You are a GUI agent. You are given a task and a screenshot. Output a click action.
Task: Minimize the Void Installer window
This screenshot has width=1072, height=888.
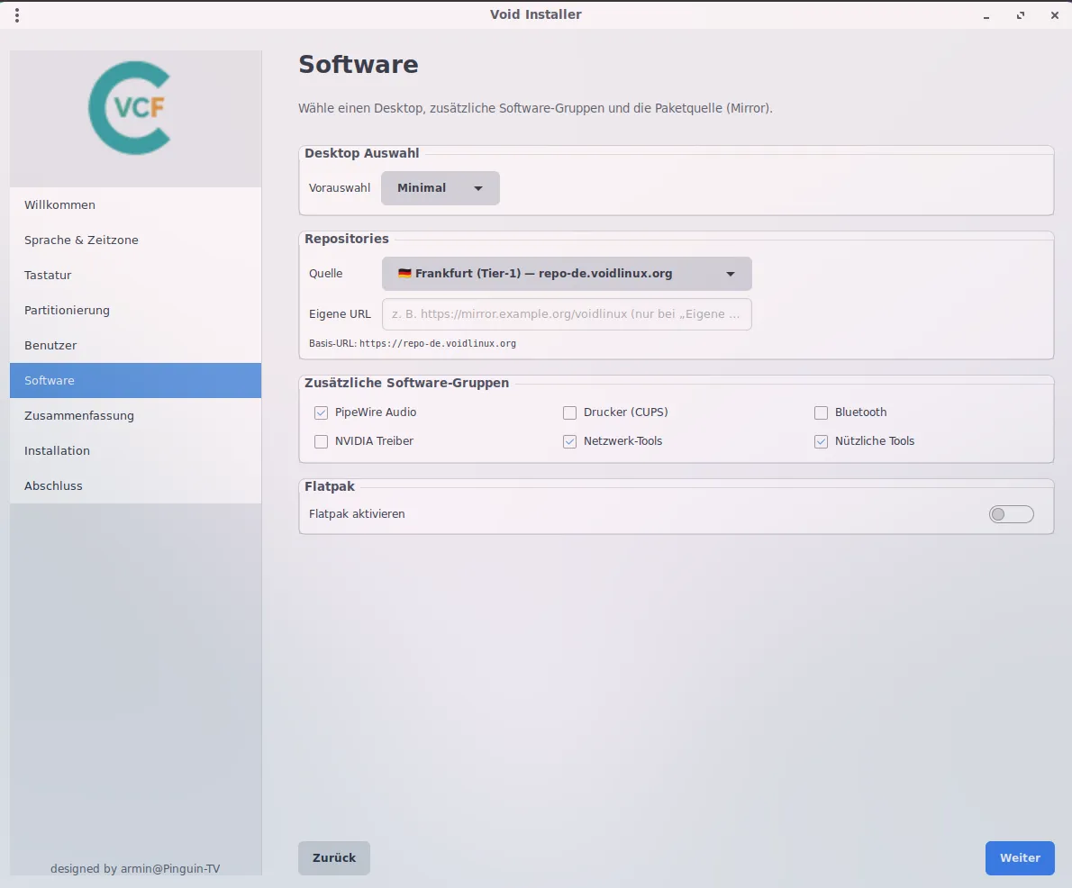pos(987,15)
